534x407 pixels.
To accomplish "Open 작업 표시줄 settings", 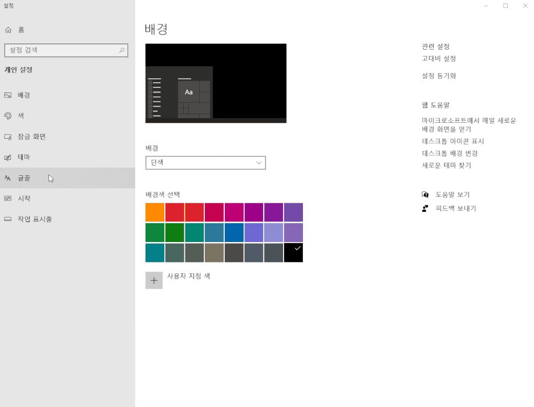I will coord(67,219).
